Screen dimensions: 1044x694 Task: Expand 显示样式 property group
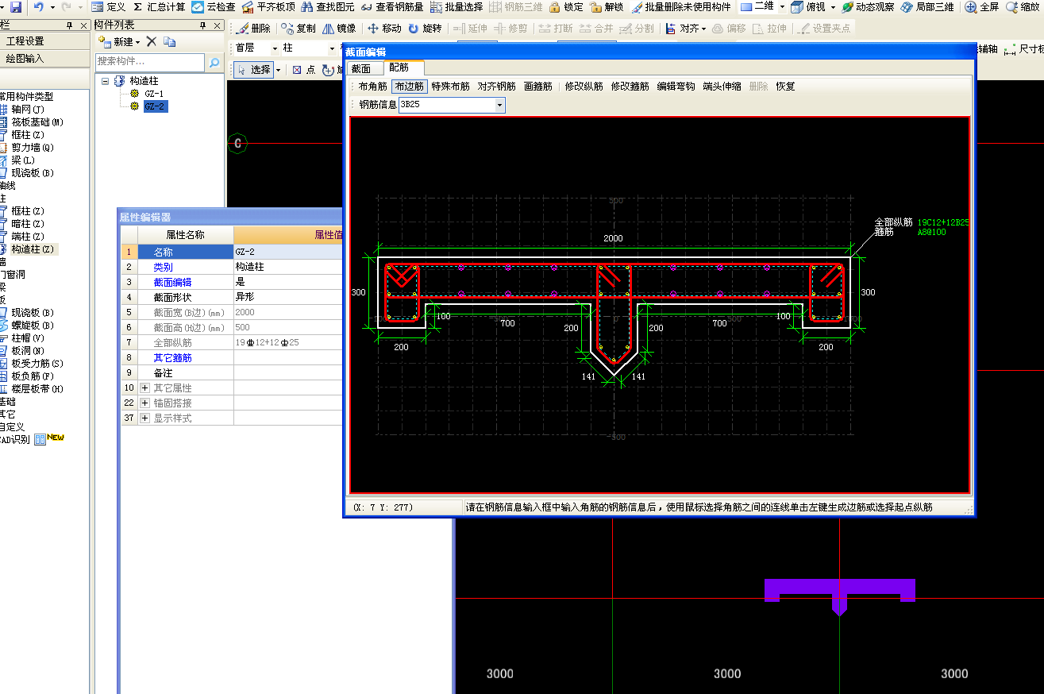144,418
